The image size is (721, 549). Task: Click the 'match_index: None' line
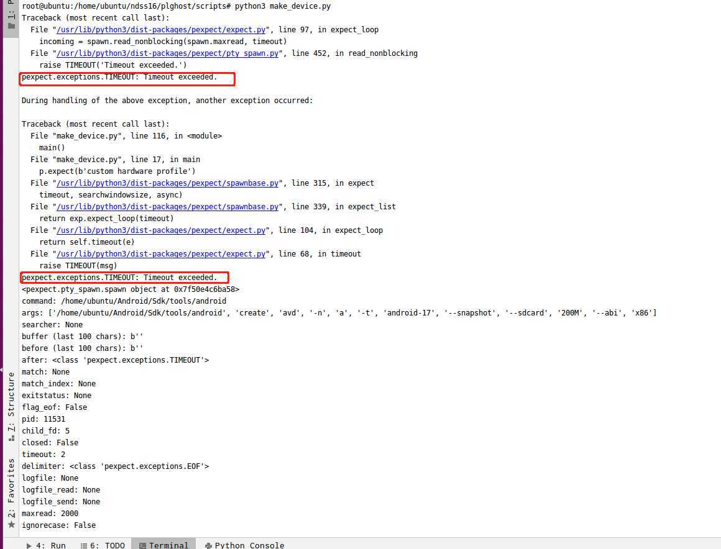(58, 384)
